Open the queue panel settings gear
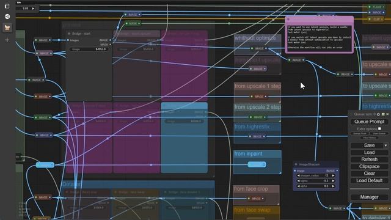Viewport: 391px width, 220px height. click(x=378, y=114)
